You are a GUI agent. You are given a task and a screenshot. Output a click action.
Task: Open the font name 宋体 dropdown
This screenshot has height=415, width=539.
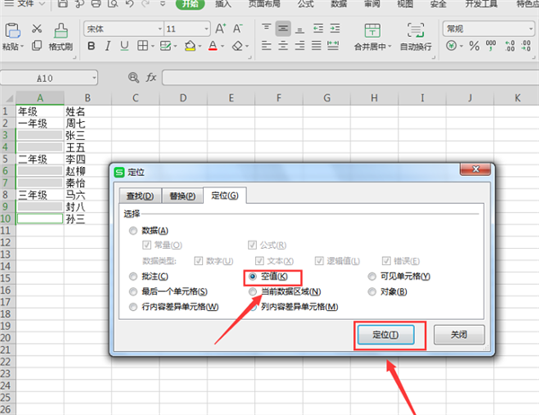click(121, 29)
